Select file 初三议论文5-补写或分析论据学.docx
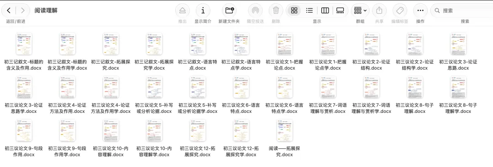 [x=198, y=95]
